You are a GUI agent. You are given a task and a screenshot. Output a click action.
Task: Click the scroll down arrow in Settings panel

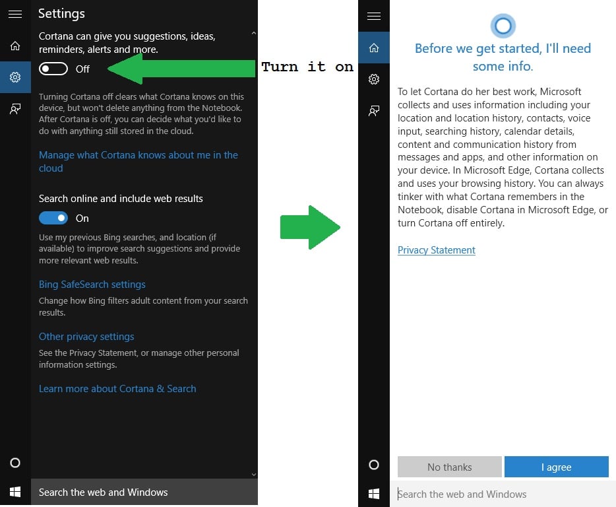254,475
